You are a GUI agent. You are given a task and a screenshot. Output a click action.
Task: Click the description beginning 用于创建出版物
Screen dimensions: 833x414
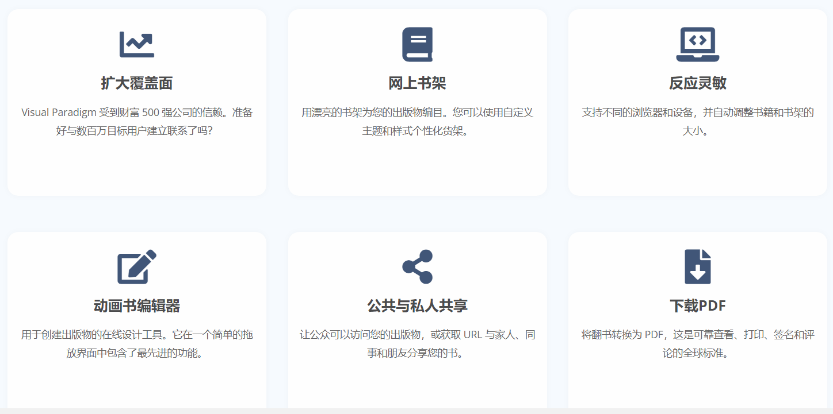point(136,343)
